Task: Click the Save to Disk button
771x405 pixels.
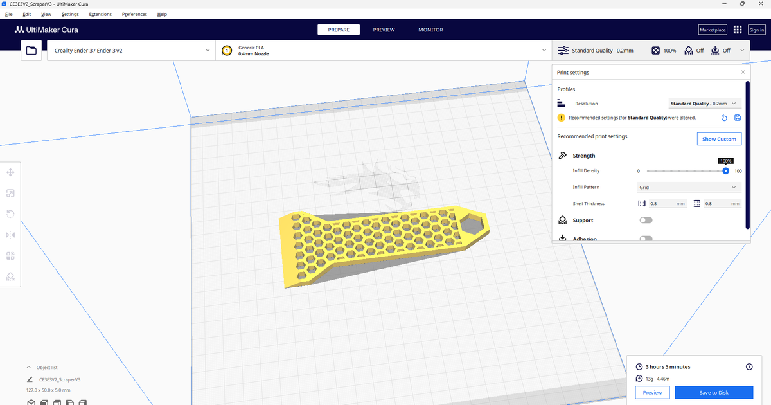Action: (714, 392)
